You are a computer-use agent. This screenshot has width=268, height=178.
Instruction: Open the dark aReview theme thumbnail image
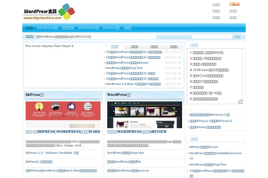(145, 115)
